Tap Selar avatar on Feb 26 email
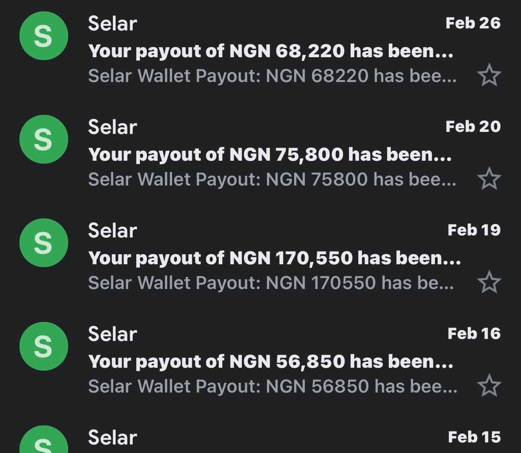Viewport: 521px width, 453px height. (x=44, y=36)
